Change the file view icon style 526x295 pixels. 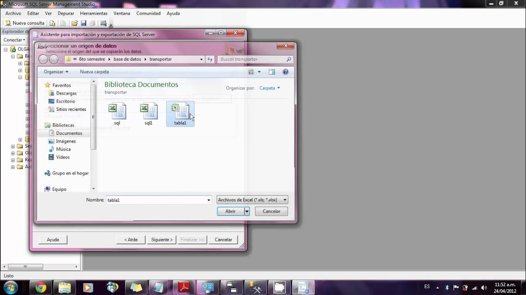click(251, 72)
